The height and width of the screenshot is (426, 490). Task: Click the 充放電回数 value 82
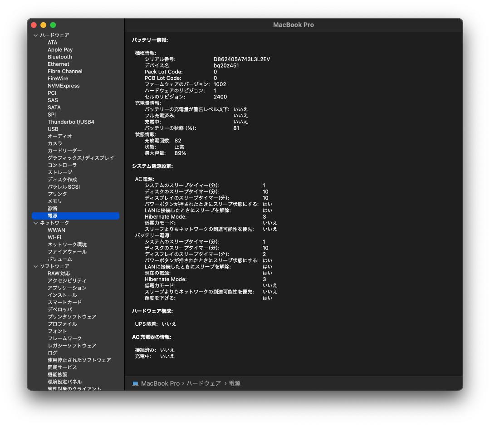pyautogui.click(x=178, y=141)
